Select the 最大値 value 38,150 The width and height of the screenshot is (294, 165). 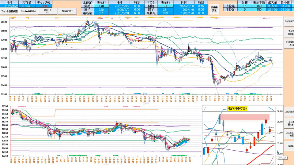273,9
